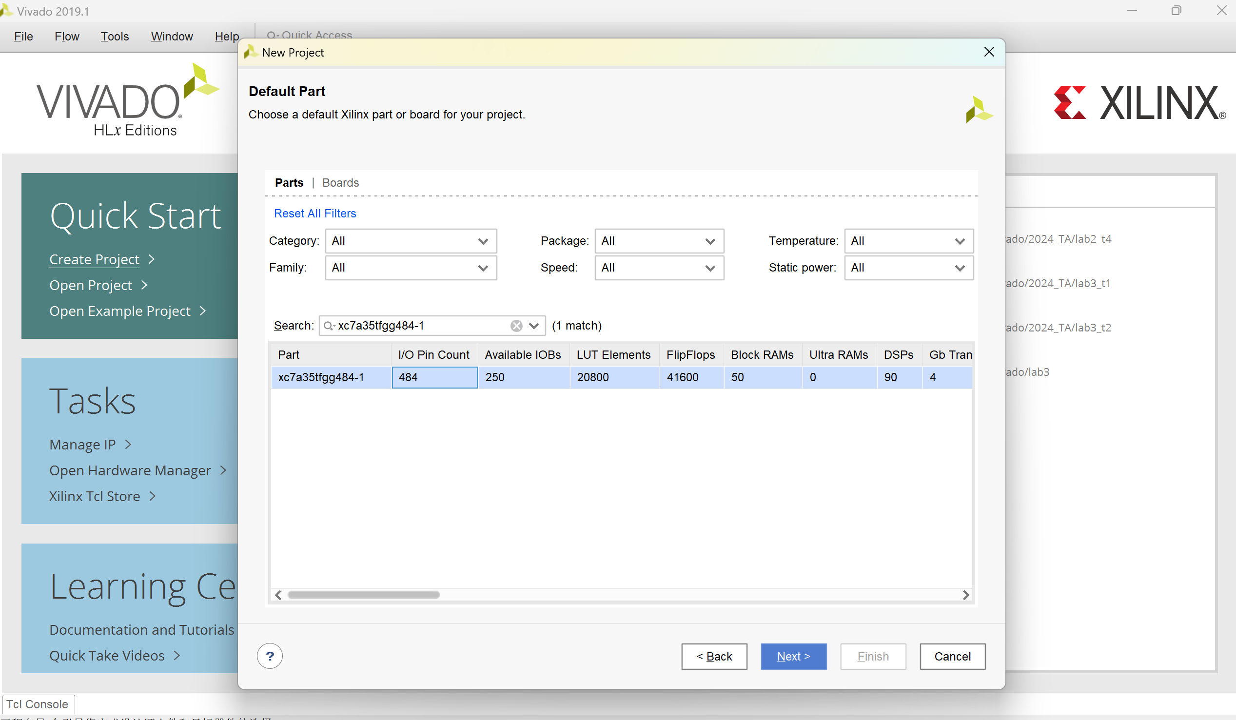This screenshot has width=1236, height=720.
Task: Open the Tools menu
Action: (114, 36)
